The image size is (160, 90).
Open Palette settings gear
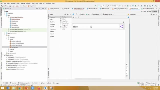click(x=68, y=14)
